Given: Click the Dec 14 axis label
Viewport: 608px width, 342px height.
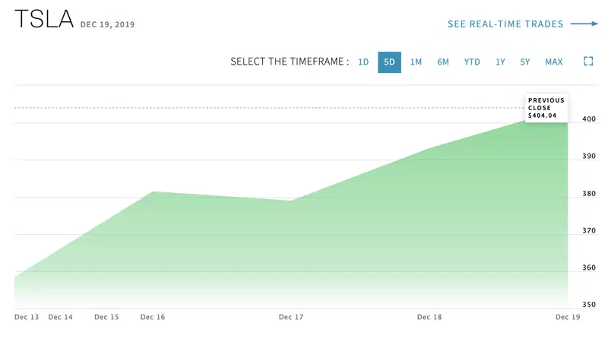Looking at the screenshot, I should tap(61, 317).
